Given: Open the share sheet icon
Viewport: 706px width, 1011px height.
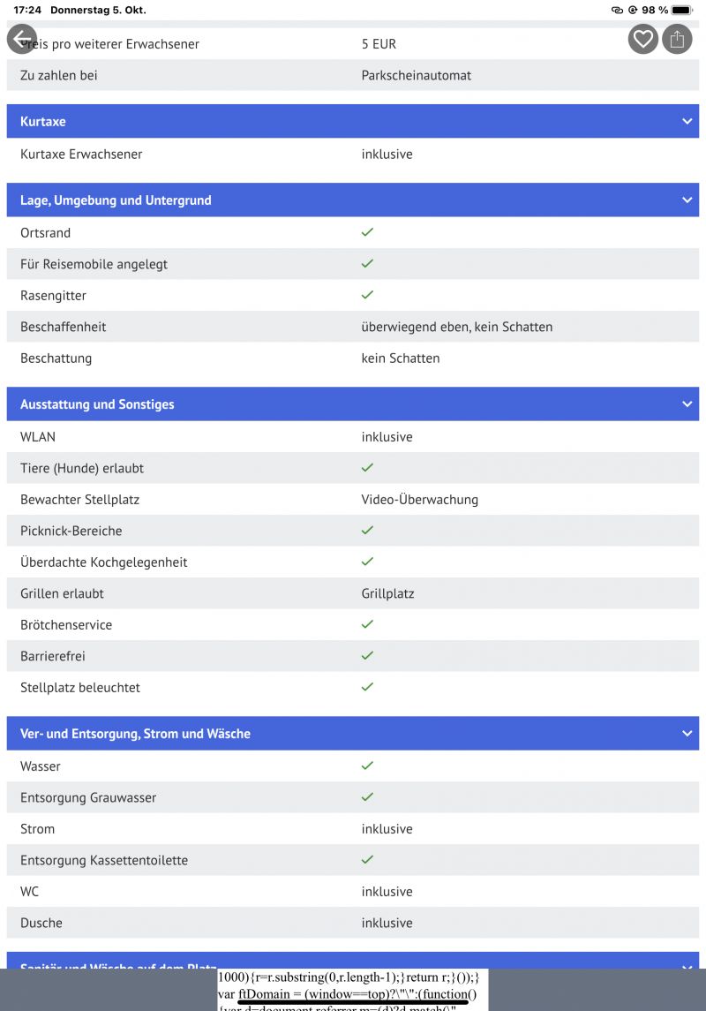Looking at the screenshot, I should [x=677, y=39].
